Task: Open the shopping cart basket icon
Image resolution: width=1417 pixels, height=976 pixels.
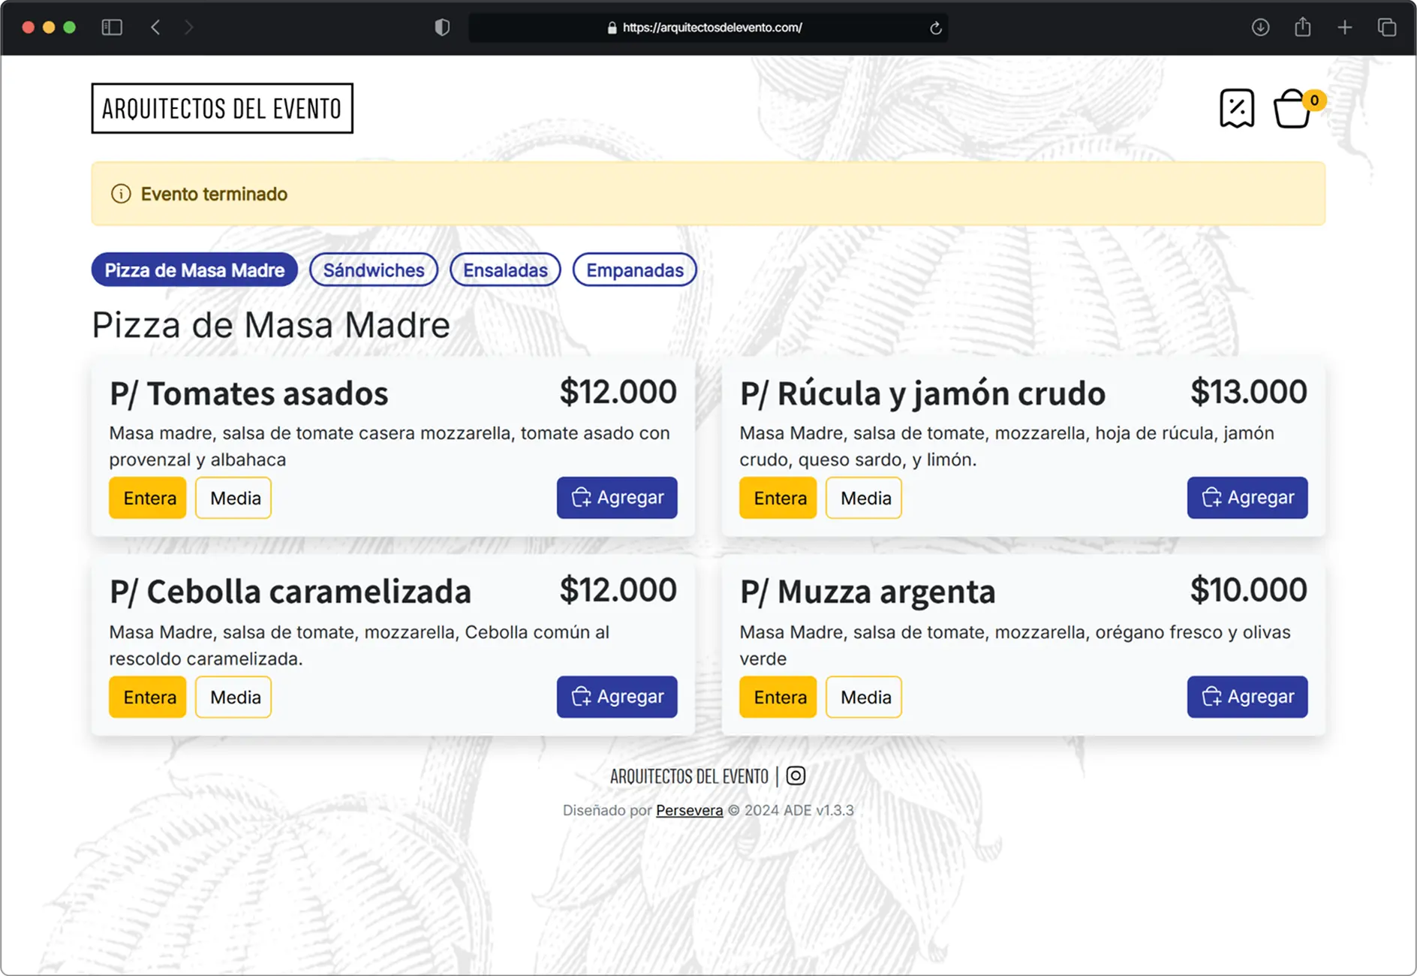Action: coord(1292,110)
